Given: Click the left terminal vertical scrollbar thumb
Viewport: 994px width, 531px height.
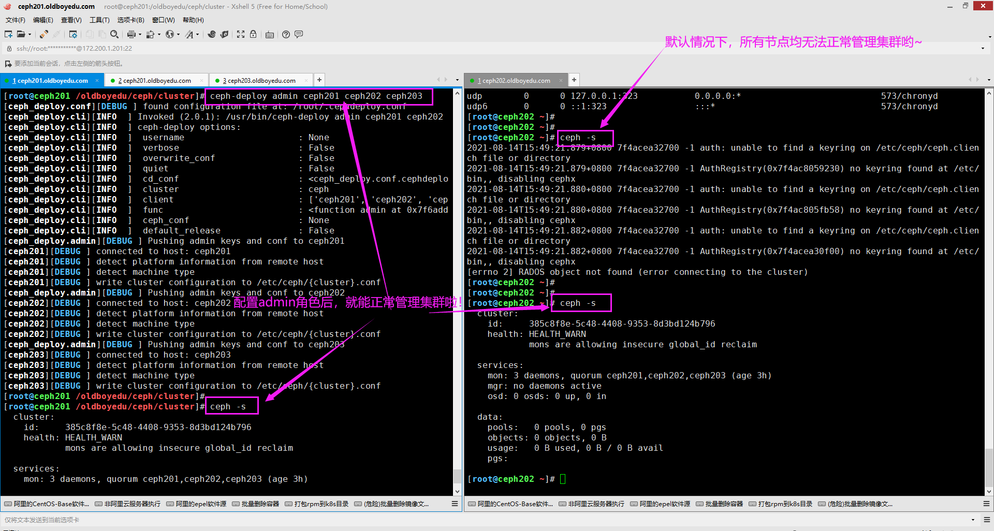Looking at the screenshot, I should click(457, 476).
